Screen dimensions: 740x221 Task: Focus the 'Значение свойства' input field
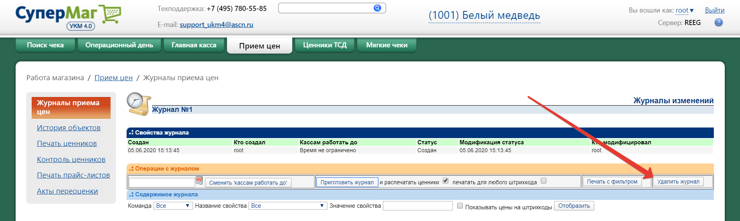418,206
